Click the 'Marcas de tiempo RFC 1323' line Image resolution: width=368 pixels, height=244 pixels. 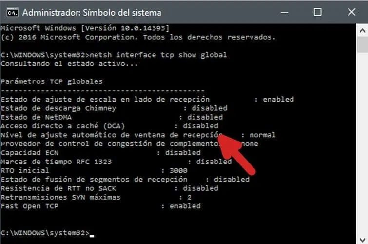[116, 162]
